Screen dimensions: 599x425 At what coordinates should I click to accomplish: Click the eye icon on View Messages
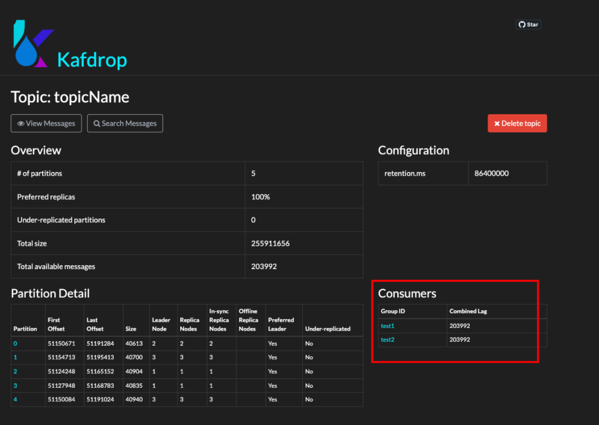[21, 123]
